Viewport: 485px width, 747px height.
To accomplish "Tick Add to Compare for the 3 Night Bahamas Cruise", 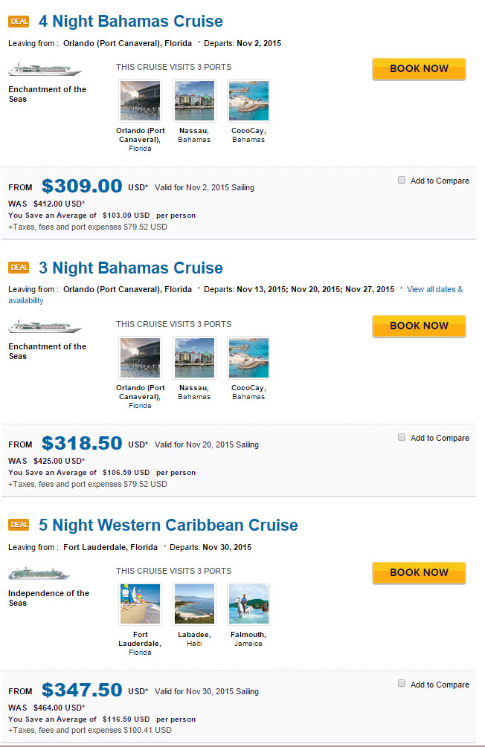I will coord(402,437).
